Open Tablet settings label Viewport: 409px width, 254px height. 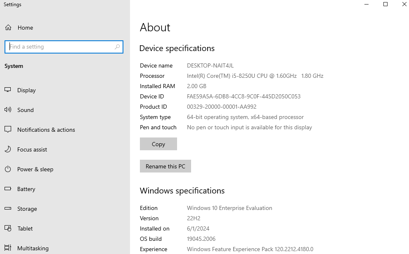(25, 228)
